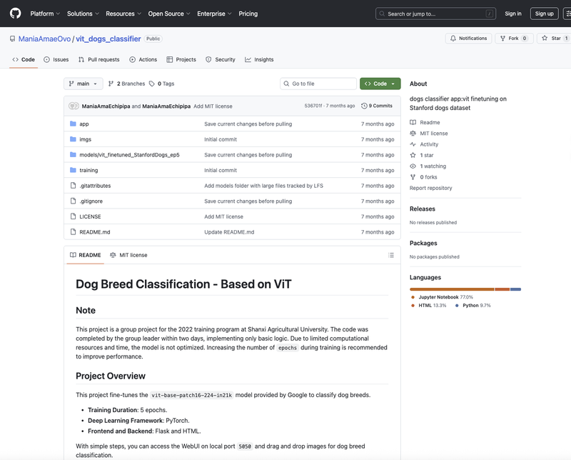Open the app folder icon
The image size is (571, 460).
73,124
